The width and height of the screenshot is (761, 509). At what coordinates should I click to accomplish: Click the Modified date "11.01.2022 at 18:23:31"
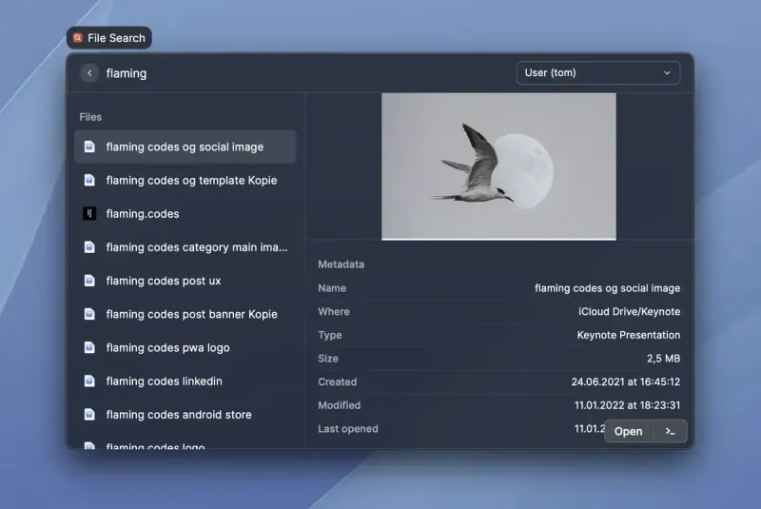click(x=627, y=405)
